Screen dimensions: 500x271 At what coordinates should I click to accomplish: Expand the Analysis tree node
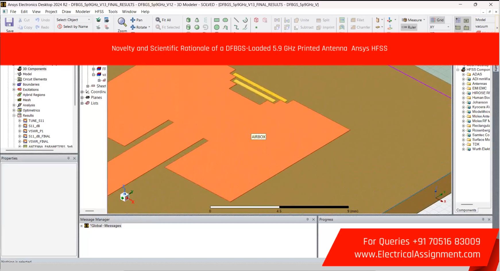click(14, 105)
